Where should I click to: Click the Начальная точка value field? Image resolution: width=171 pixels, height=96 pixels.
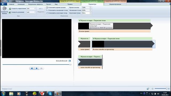(85, 10)
